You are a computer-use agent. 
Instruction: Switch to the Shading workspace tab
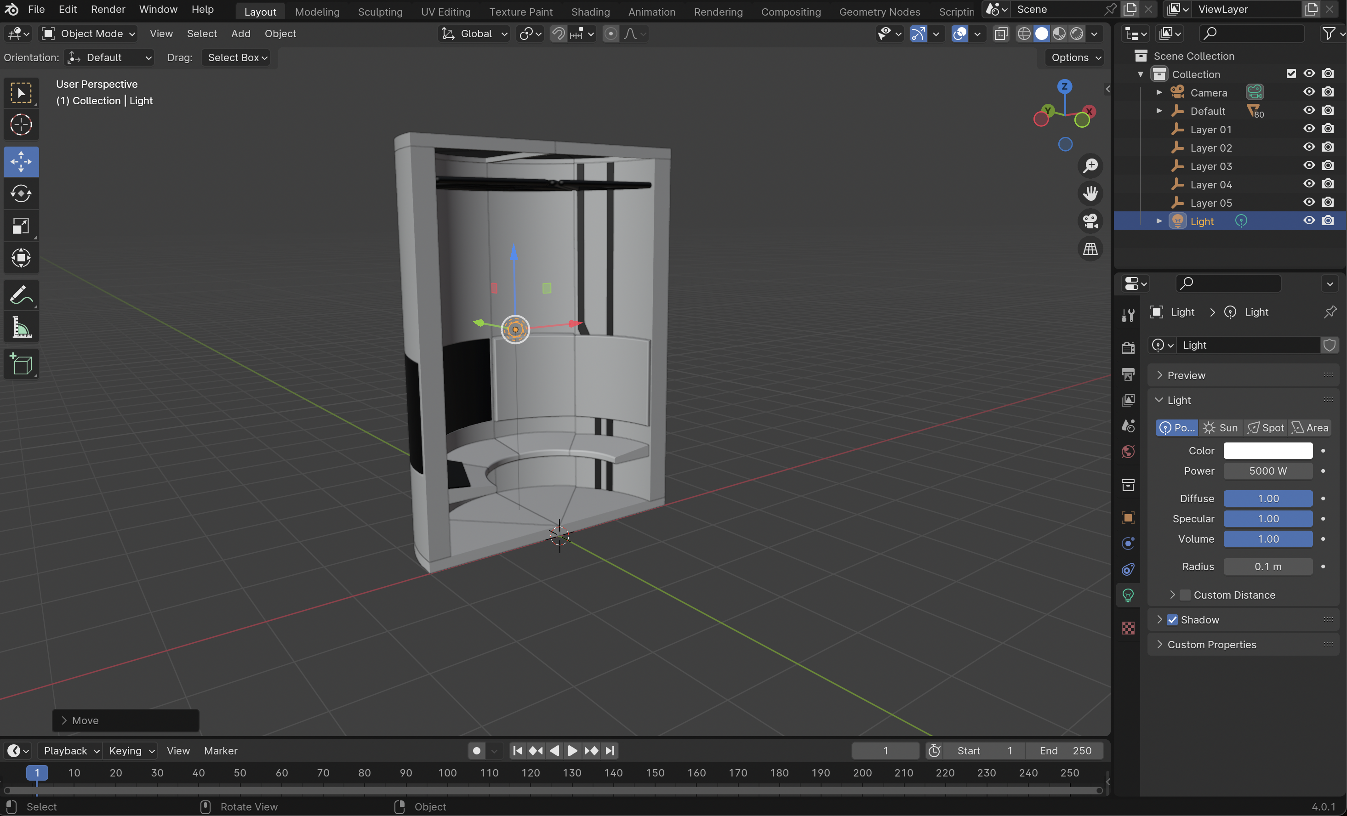pos(590,11)
